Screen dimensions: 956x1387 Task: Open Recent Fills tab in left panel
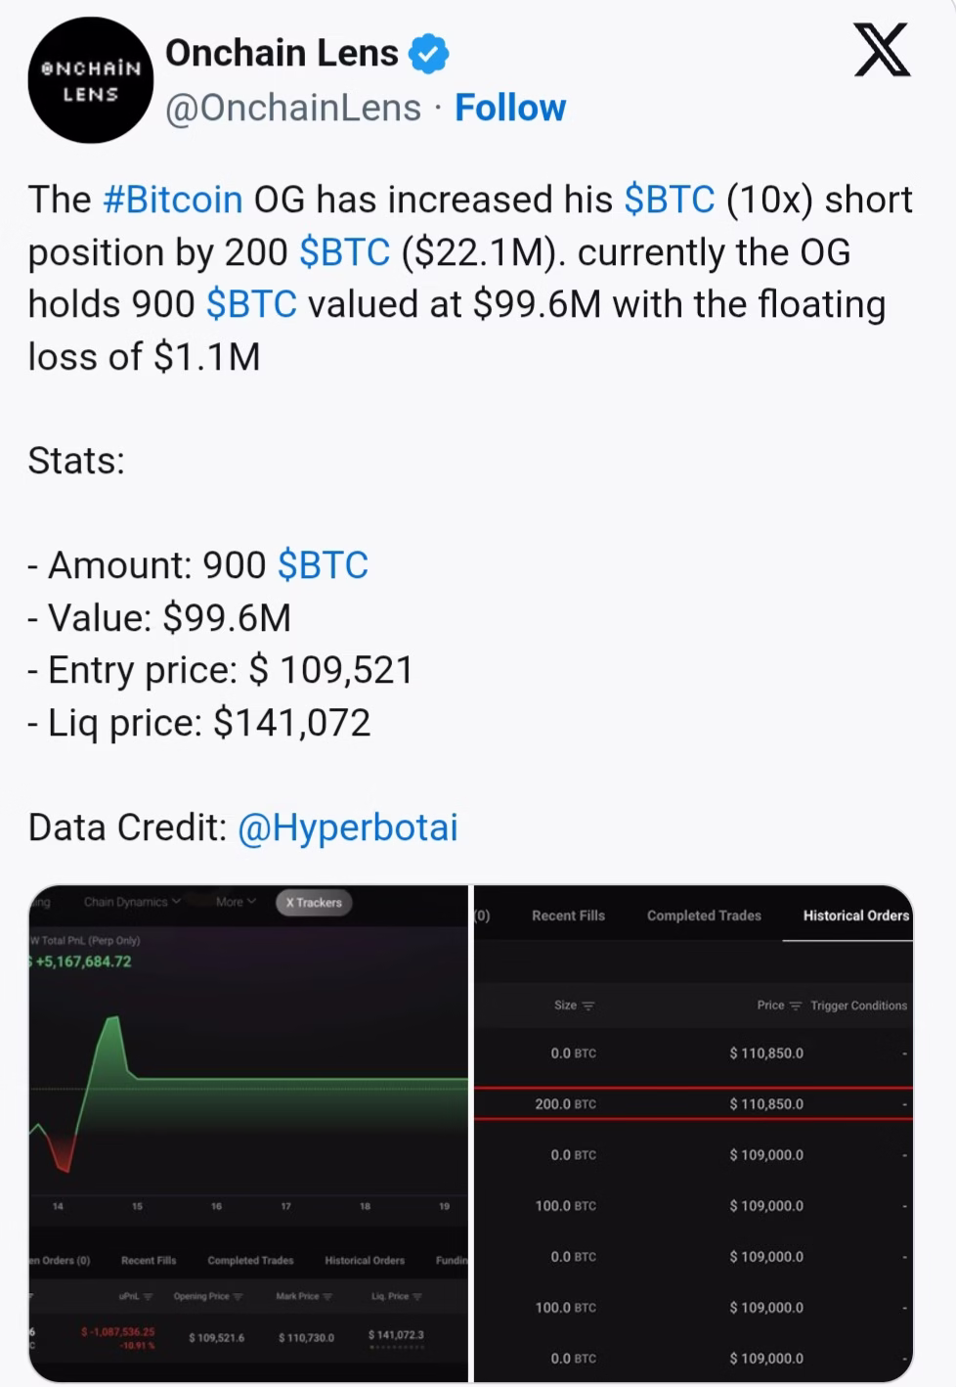point(149,1261)
